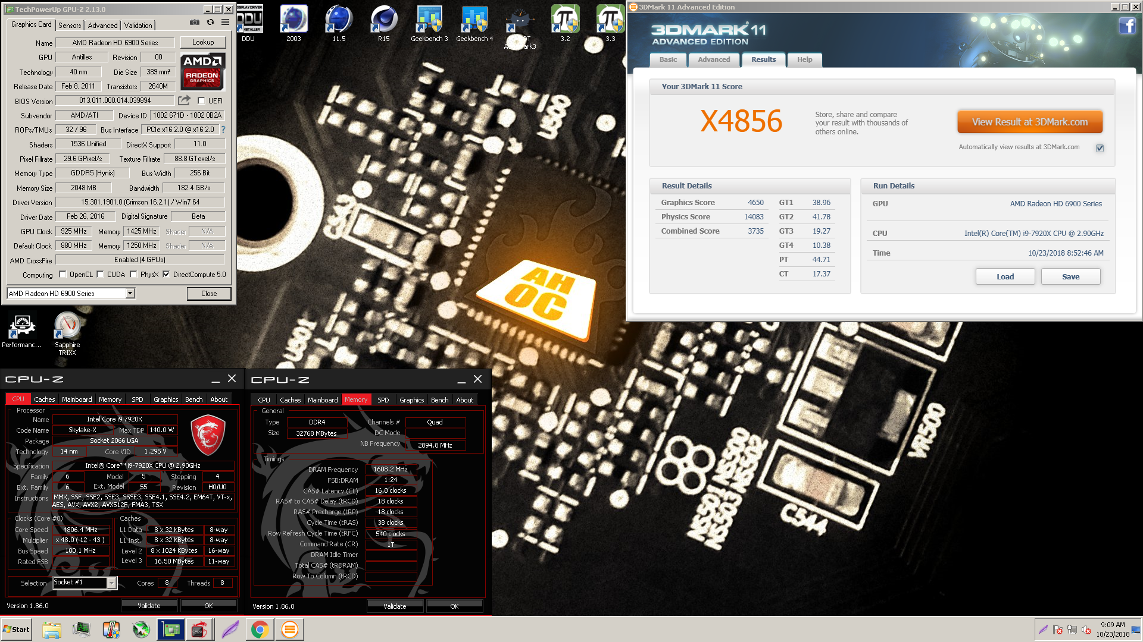Open Mainboard tab in right CPU-Z window
The height and width of the screenshot is (642, 1143).
(323, 400)
